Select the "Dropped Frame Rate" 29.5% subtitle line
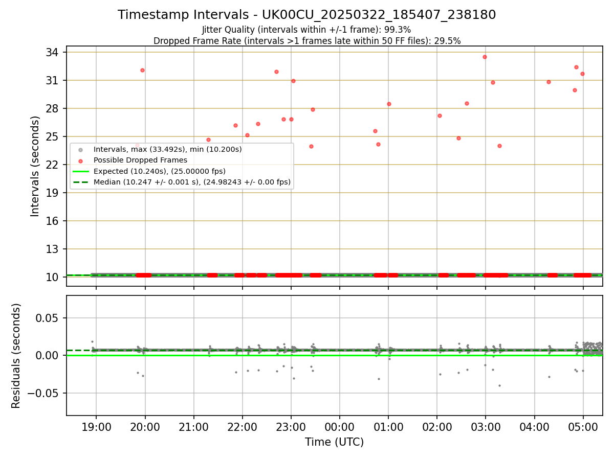The image size is (614, 460). [307, 41]
